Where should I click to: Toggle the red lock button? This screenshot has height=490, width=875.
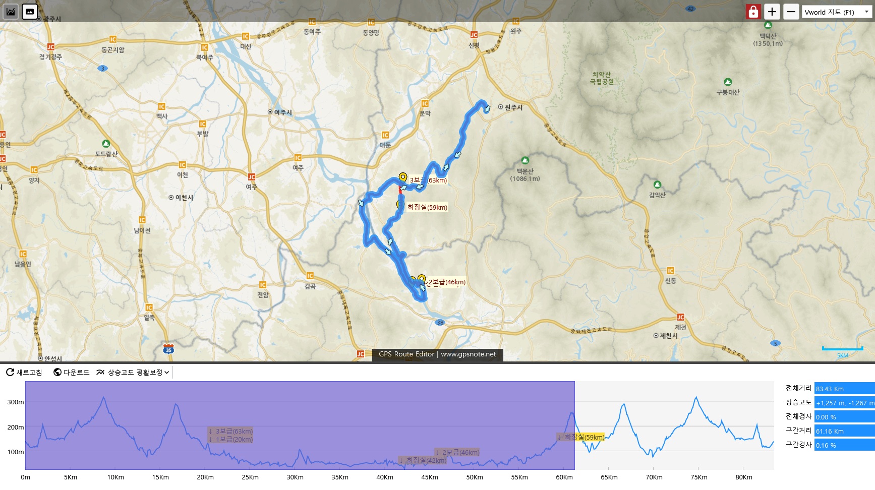pos(753,12)
